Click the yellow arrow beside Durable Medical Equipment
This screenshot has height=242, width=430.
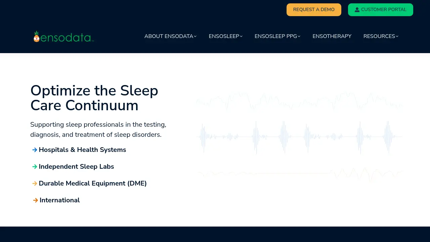coord(35,184)
